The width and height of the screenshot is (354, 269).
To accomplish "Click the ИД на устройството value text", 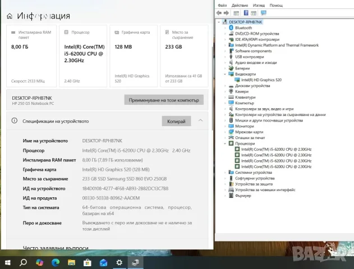I will 125,188.
